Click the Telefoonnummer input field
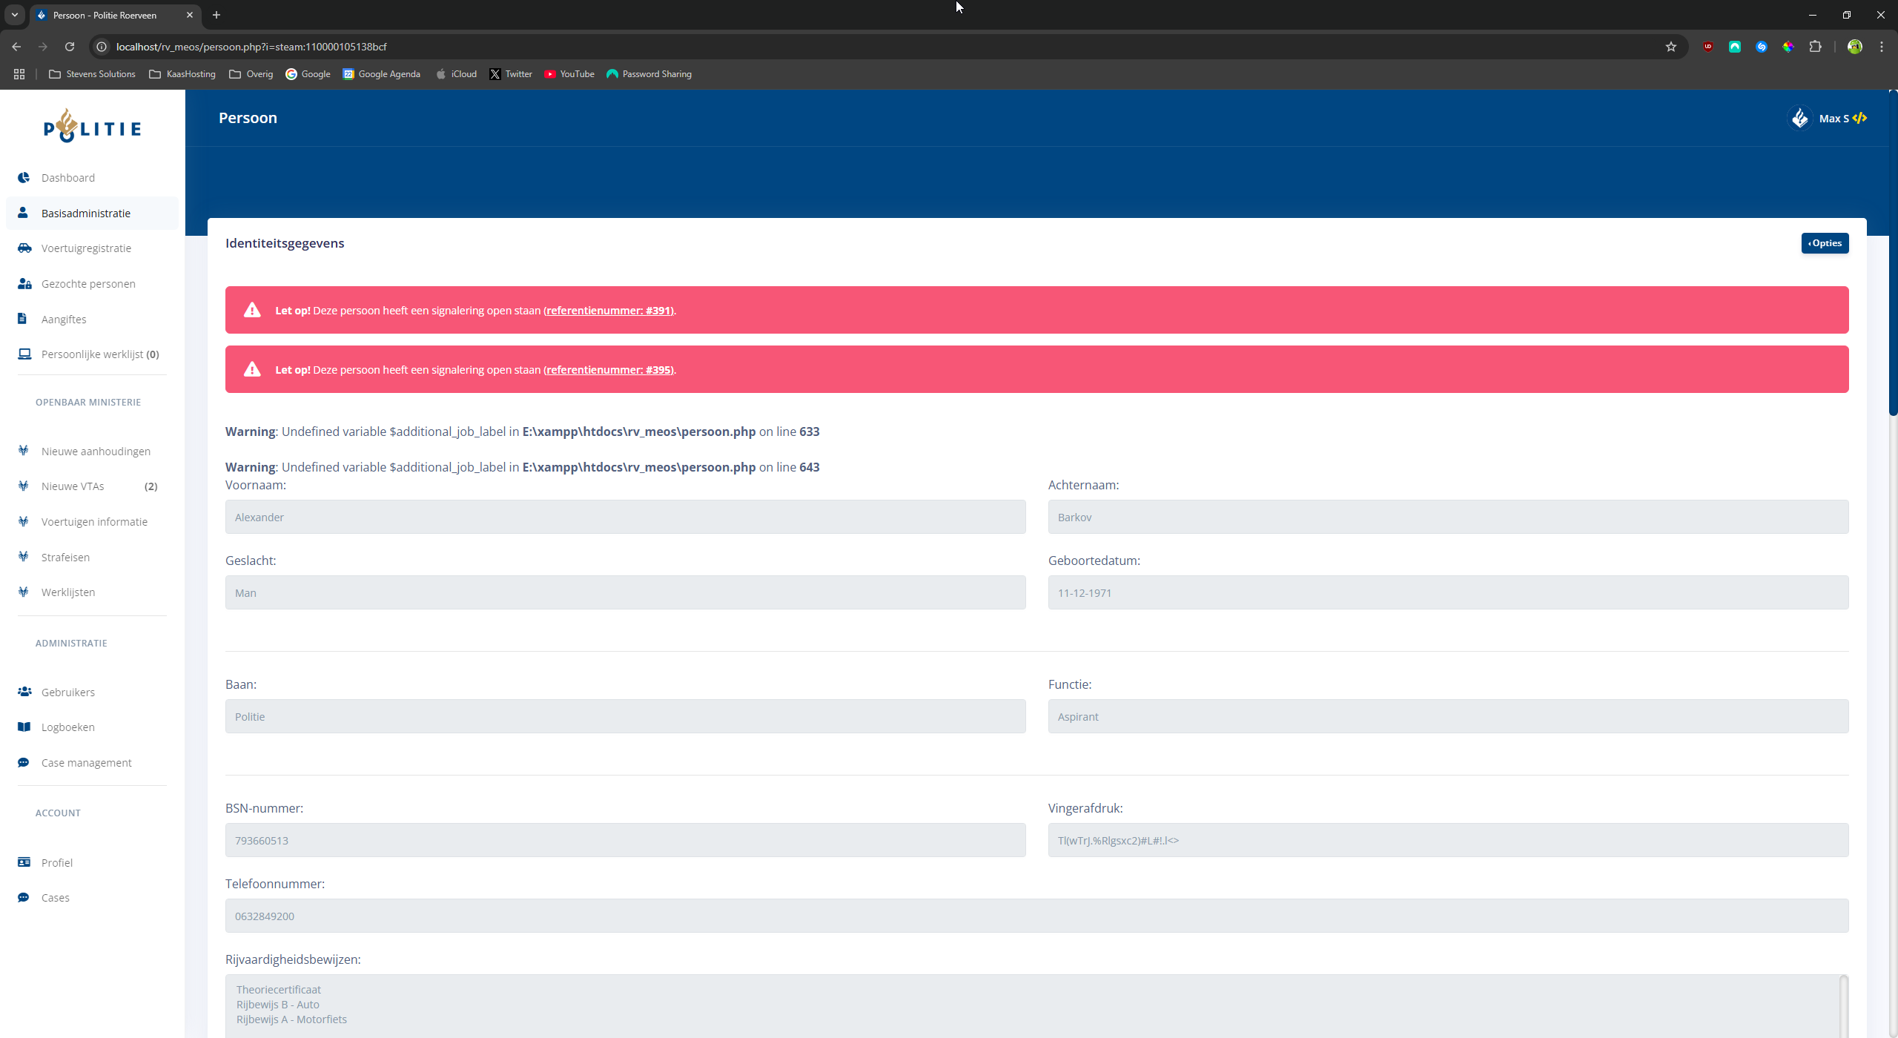This screenshot has height=1038, width=1898. tap(1036, 916)
